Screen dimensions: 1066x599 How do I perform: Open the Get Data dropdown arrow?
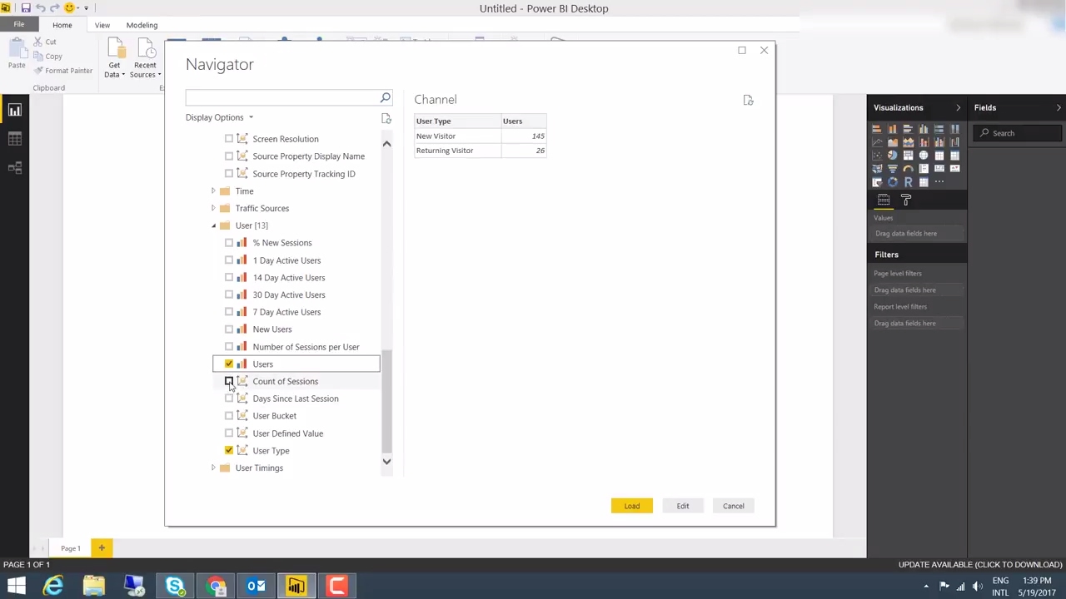click(x=123, y=75)
